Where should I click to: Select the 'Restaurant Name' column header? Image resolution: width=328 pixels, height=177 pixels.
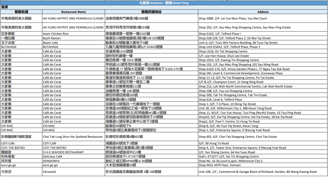73,12
